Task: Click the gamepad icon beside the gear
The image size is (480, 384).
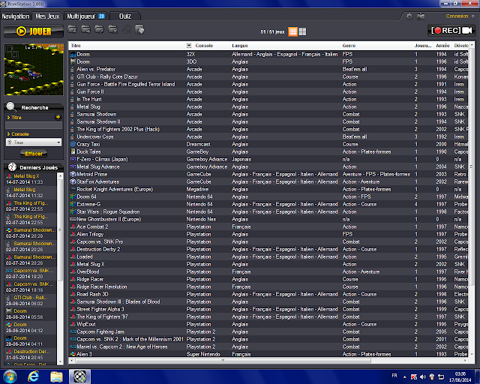Action: click(x=421, y=16)
